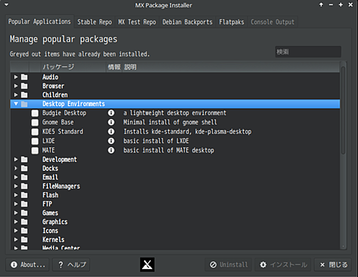Expand the Docks category
358x277 pixels.
pos(16,168)
